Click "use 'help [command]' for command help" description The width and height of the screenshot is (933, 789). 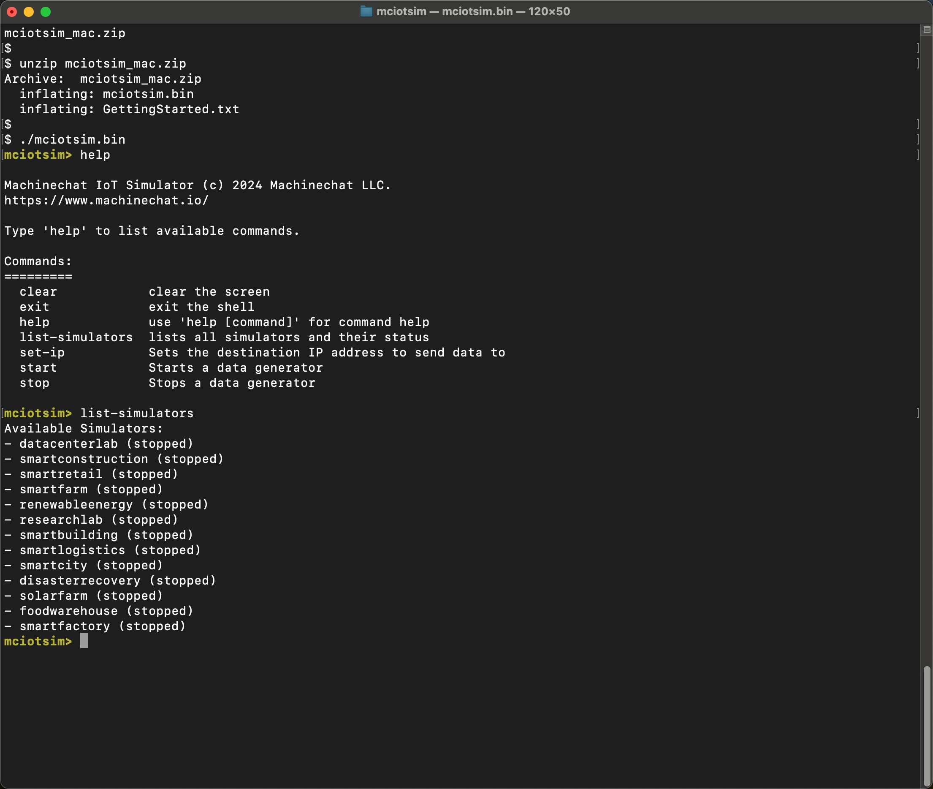pyautogui.click(x=289, y=322)
